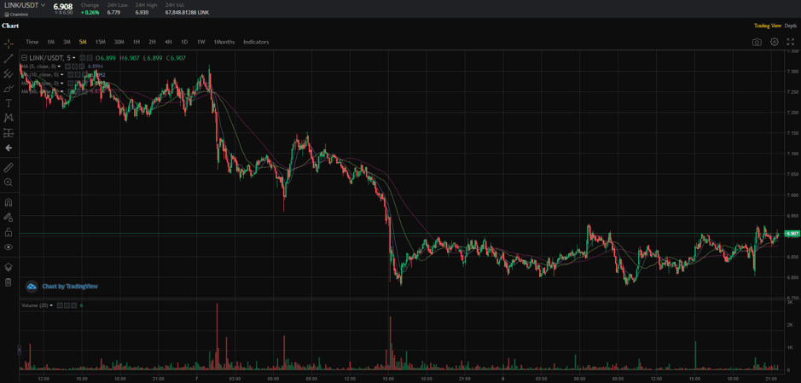Take a chart snapshot with camera icon
The width and height of the screenshot is (801, 383).
pos(757,42)
